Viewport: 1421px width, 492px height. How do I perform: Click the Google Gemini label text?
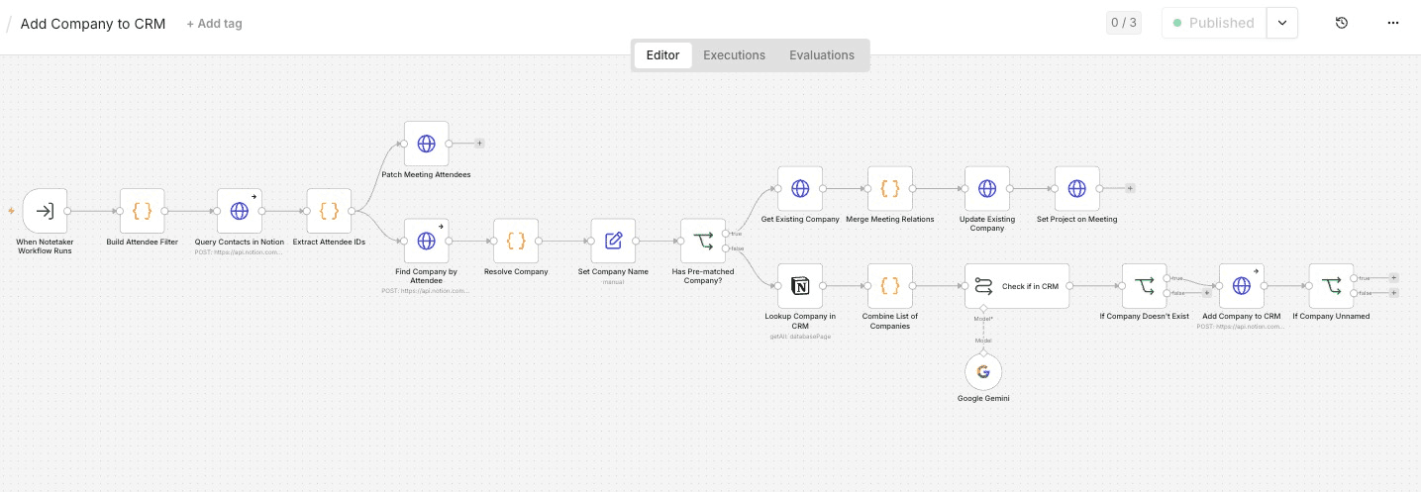983,399
